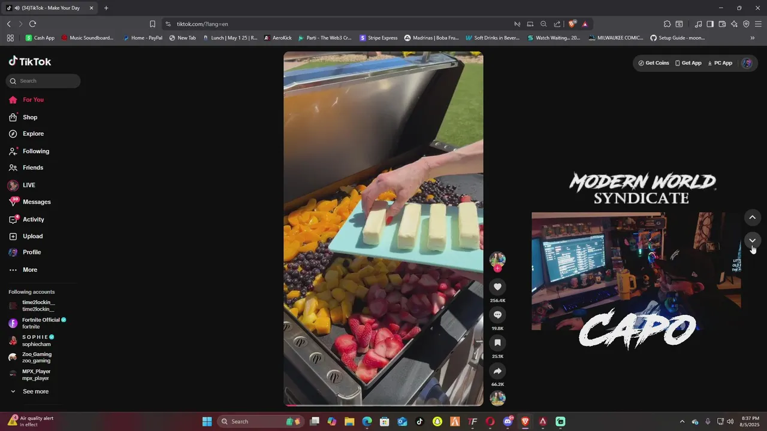Select the TikTok - Make Your Day tab
The width and height of the screenshot is (767, 431).
click(50, 8)
